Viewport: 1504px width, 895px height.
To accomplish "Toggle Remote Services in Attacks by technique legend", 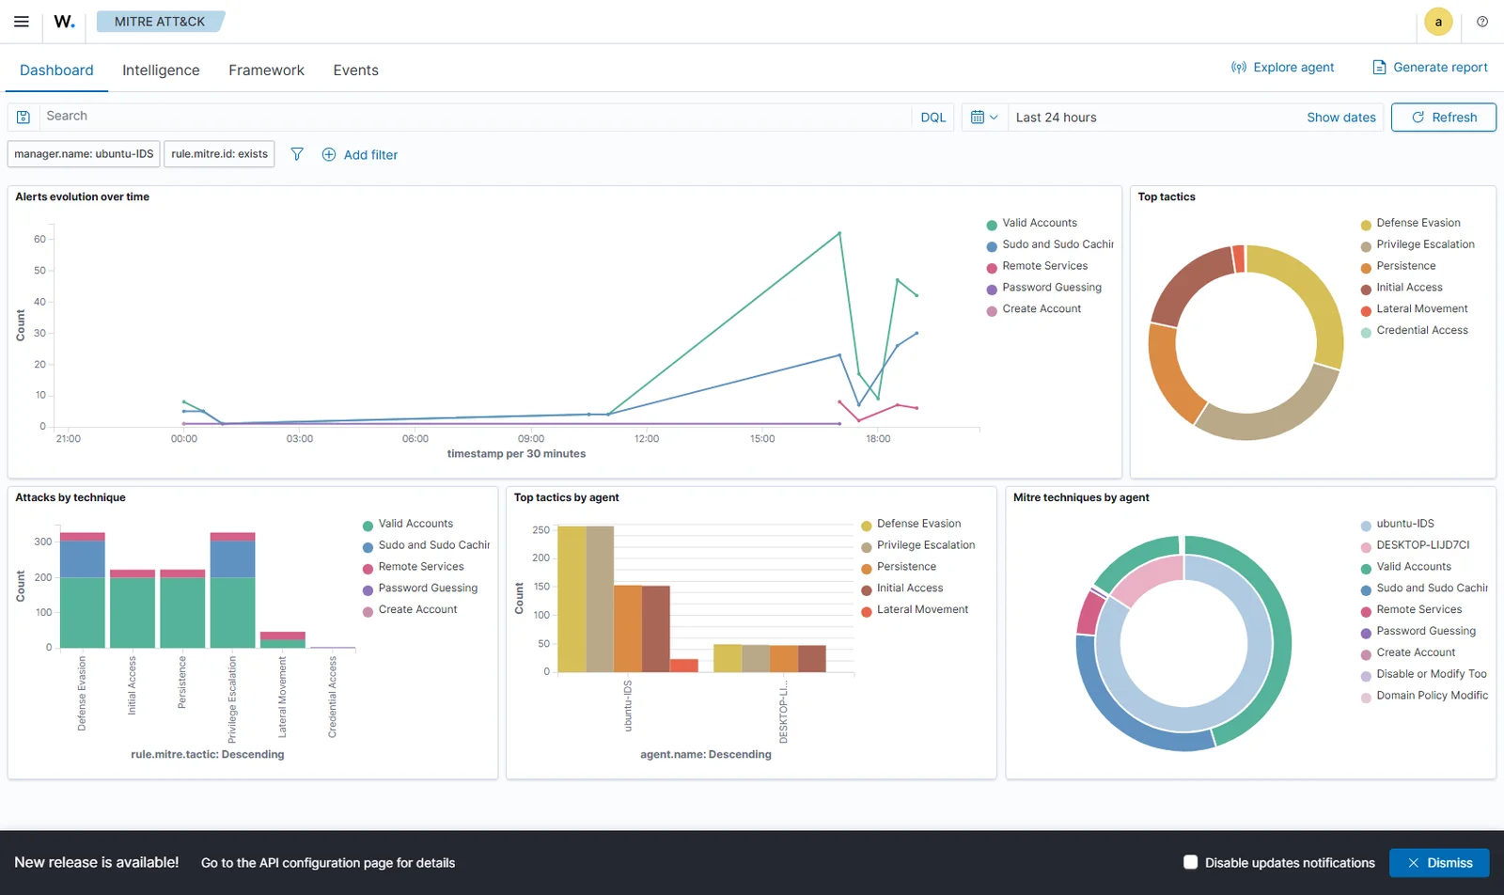I will point(413,567).
